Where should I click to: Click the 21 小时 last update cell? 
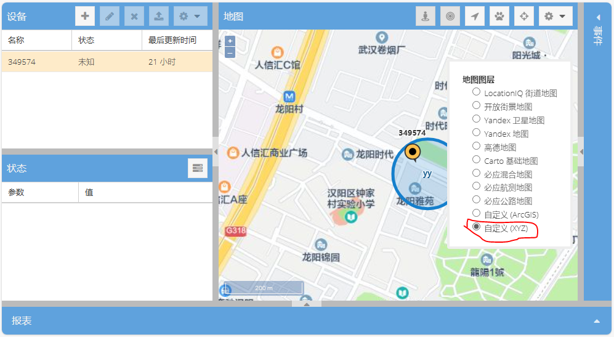162,62
